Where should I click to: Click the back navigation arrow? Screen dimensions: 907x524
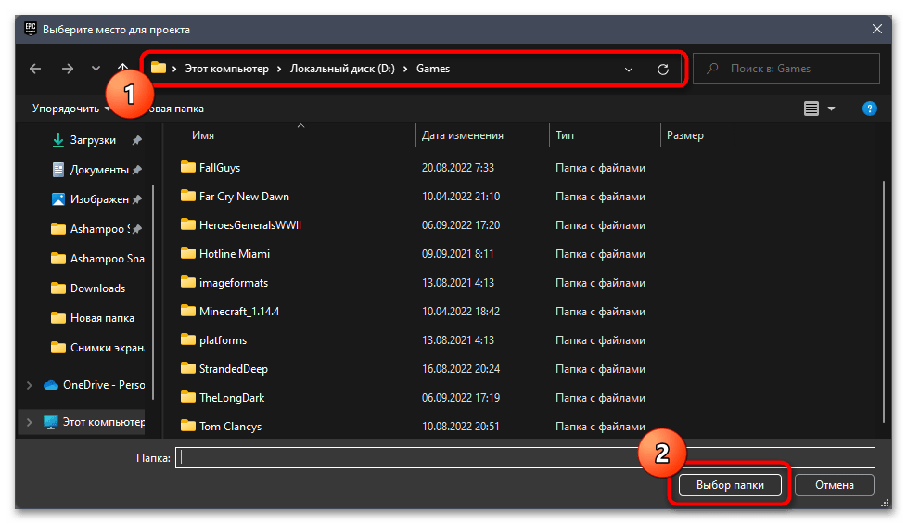(x=35, y=69)
